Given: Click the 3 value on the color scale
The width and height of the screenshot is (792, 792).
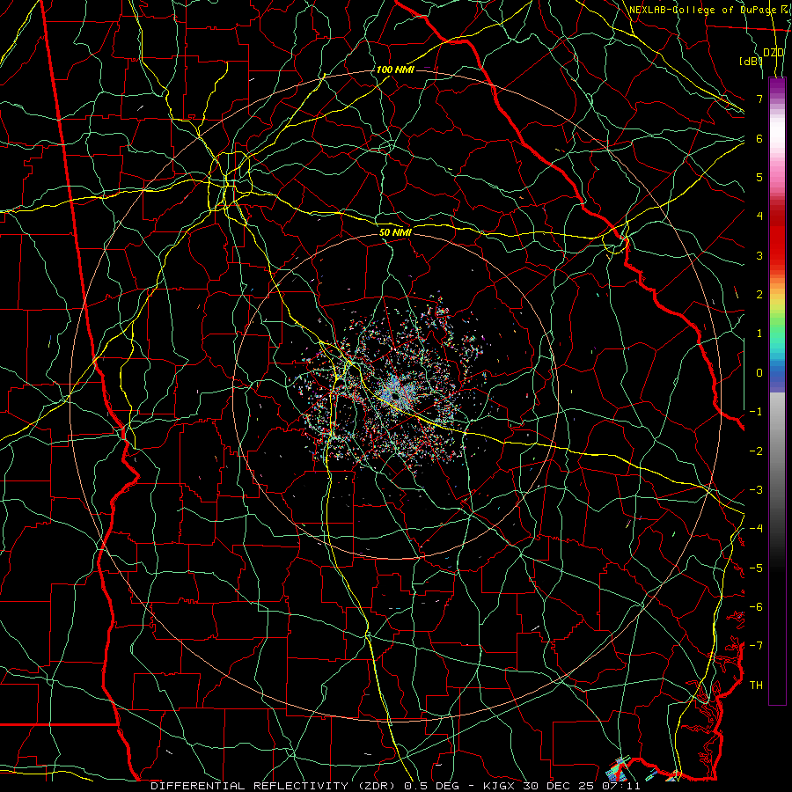Looking at the screenshot, I should pos(759,255).
